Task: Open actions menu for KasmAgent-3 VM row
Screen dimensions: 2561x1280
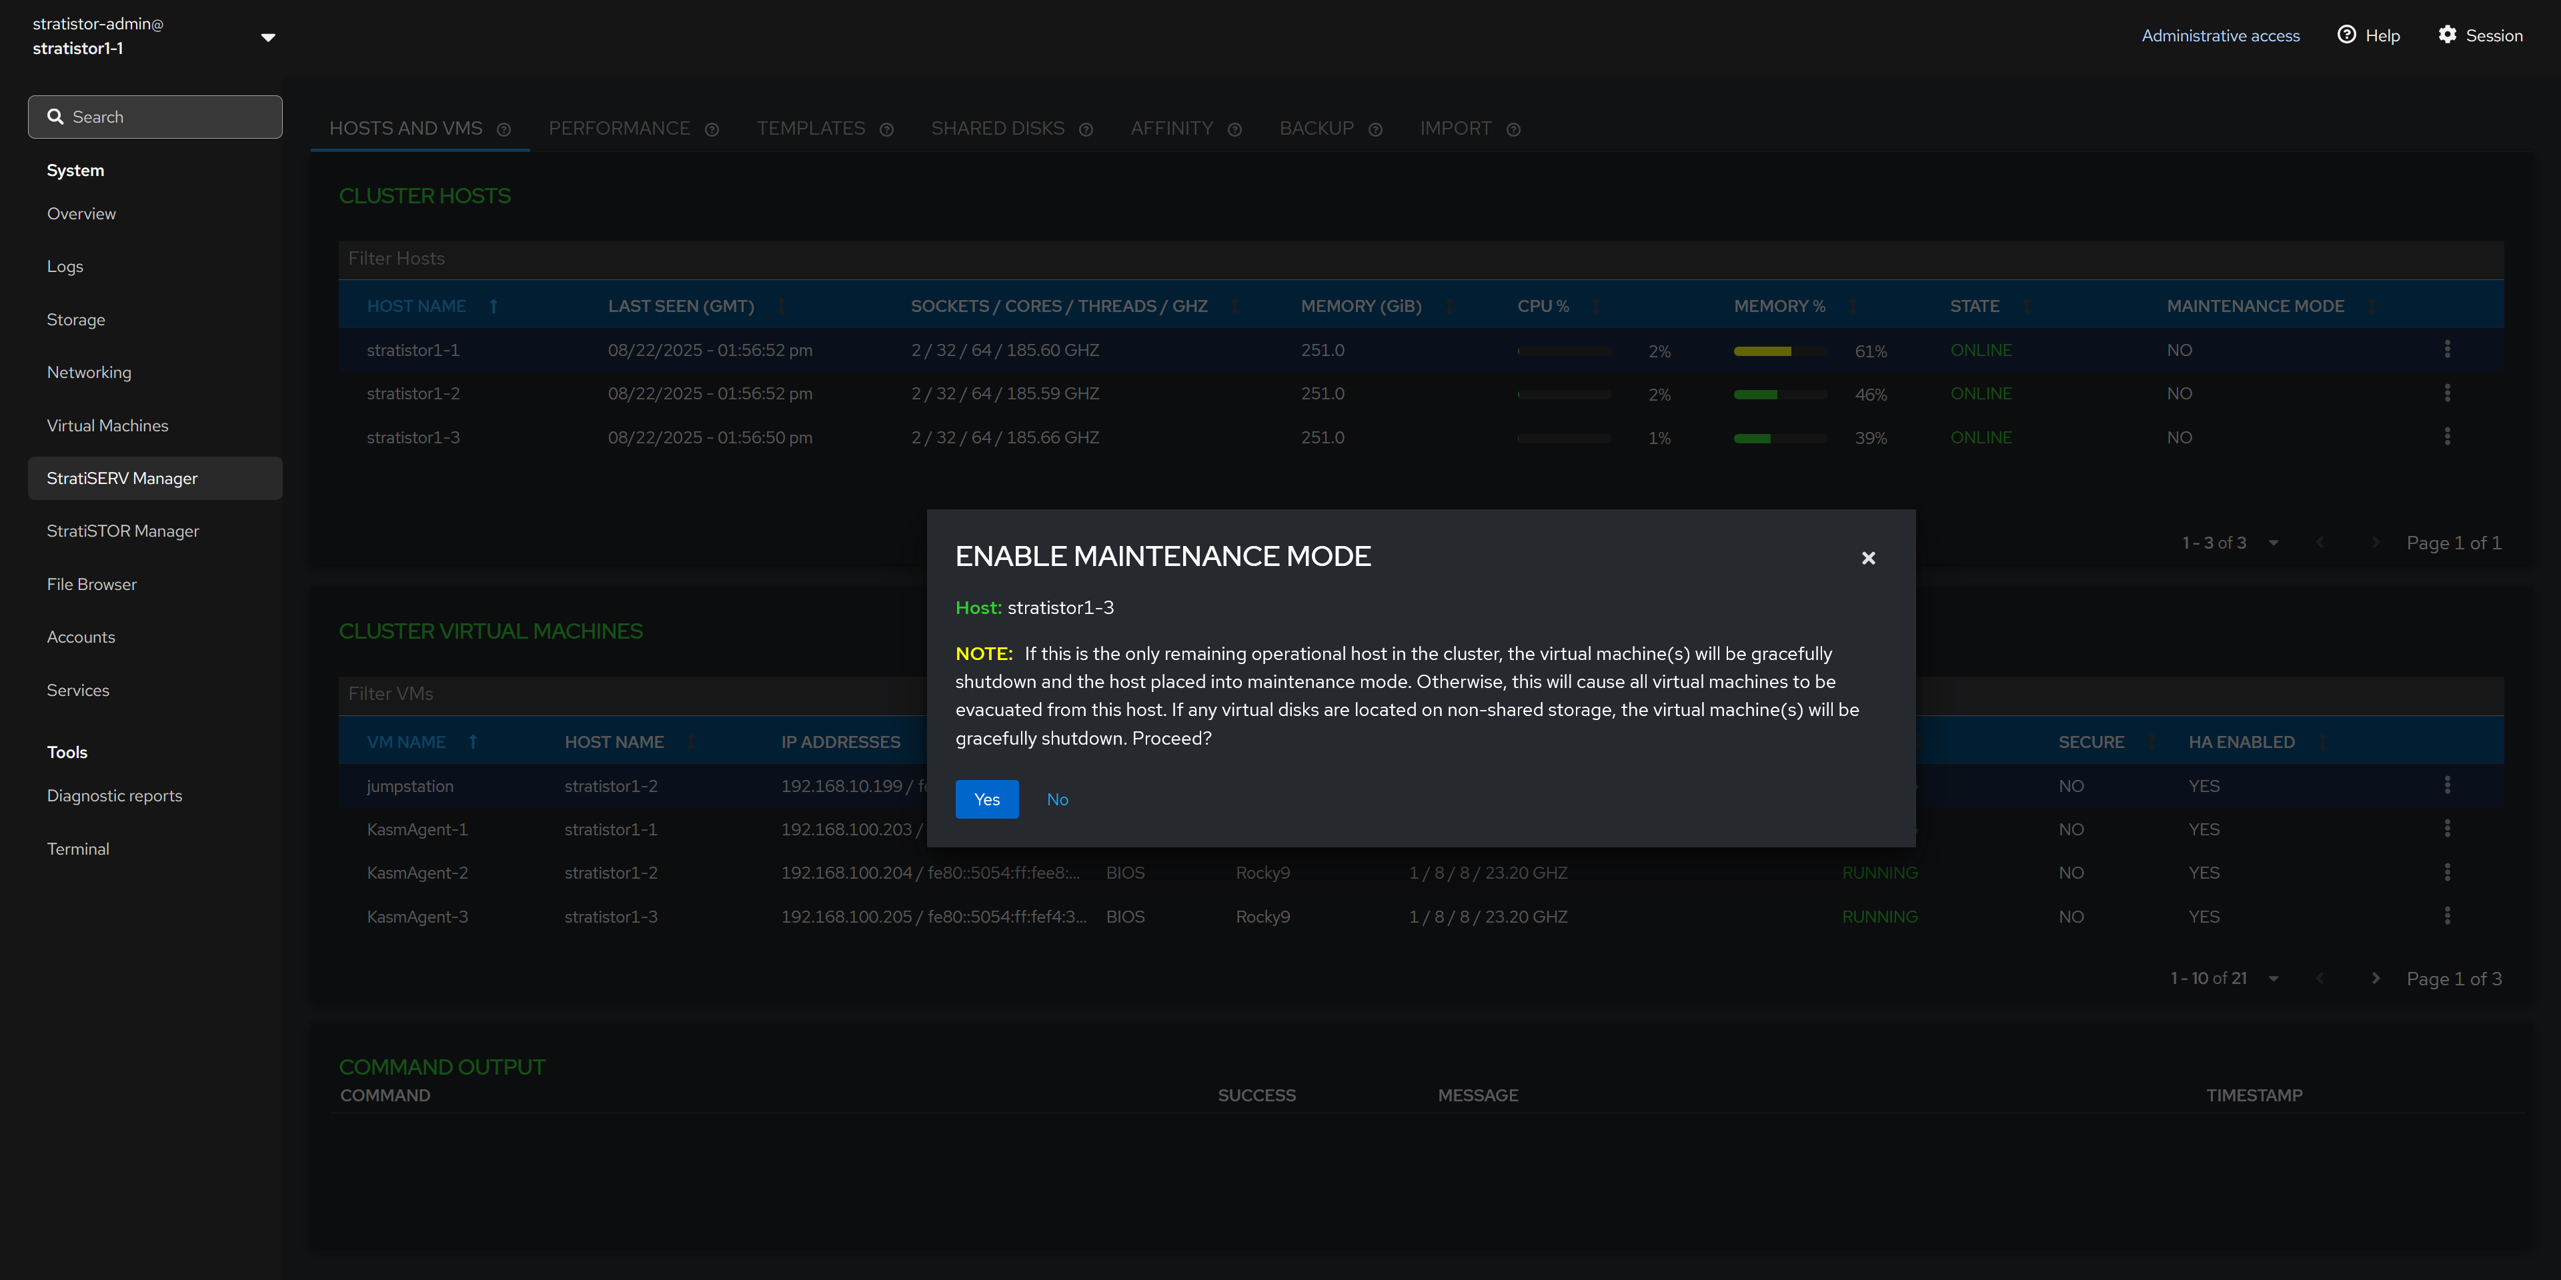Action: (x=2447, y=915)
